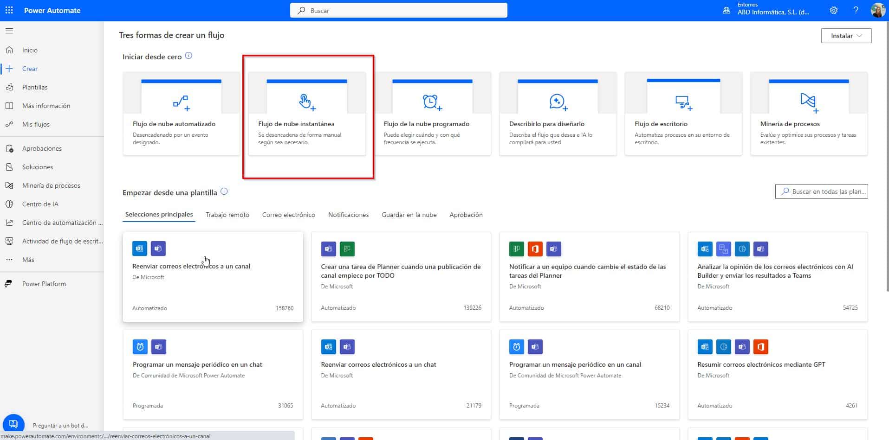The image size is (889, 440).
Task: Click the Power Automate title in header
Action: click(x=52, y=10)
